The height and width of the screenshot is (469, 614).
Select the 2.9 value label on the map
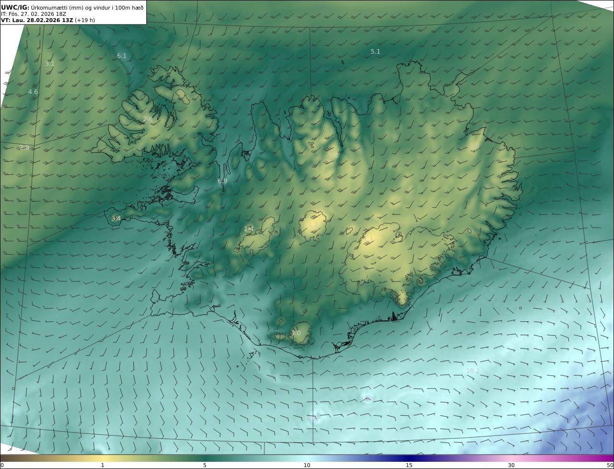click(24, 147)
